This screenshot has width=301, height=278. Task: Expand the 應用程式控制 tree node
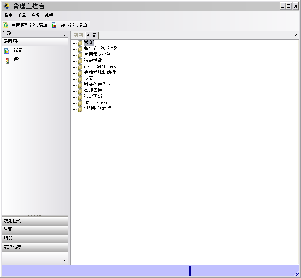[74, 55]
